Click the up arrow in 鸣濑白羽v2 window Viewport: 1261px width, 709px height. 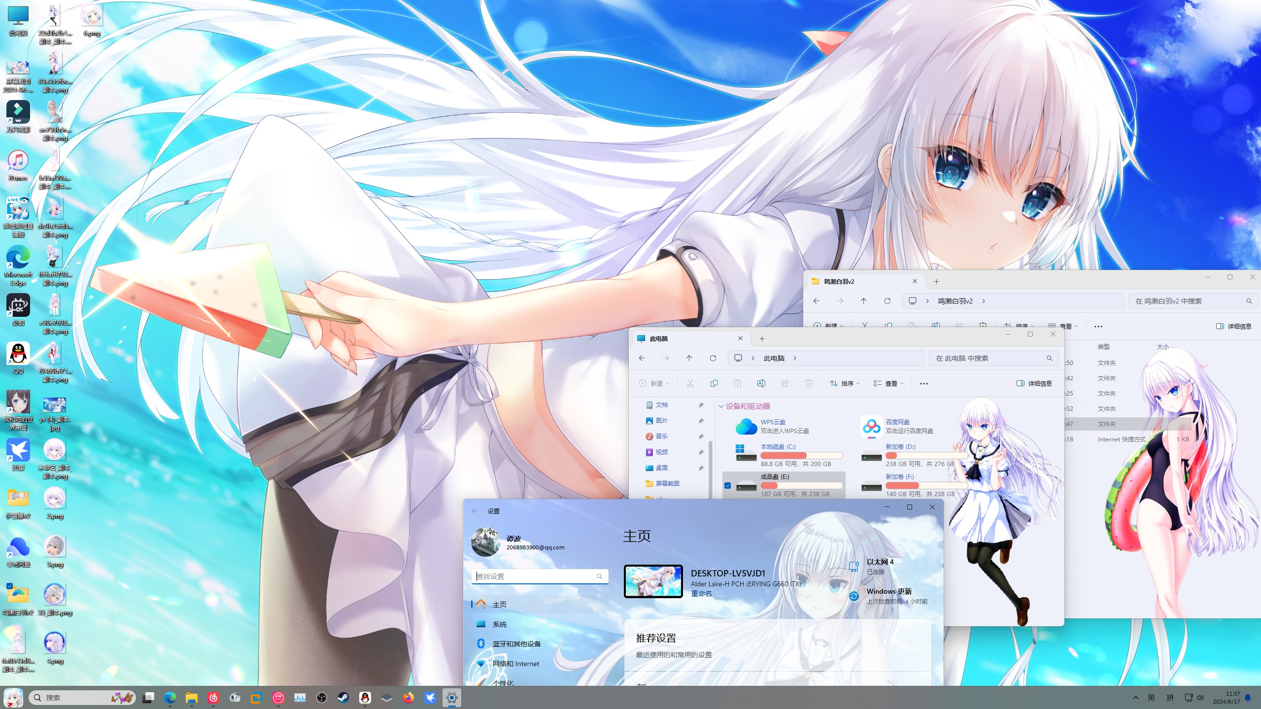[863, 301]
